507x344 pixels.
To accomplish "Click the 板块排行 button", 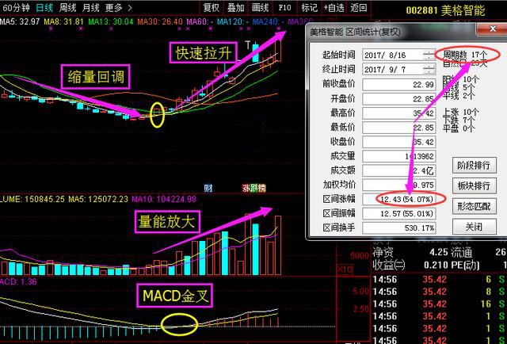I will (x=474, y=185).
